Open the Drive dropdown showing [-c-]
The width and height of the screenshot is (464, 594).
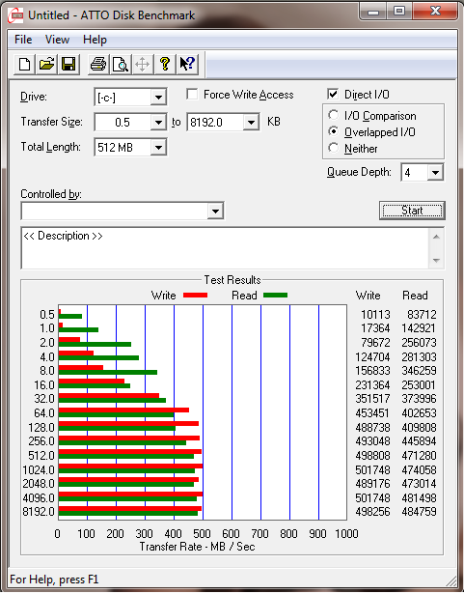coord(158,98)
